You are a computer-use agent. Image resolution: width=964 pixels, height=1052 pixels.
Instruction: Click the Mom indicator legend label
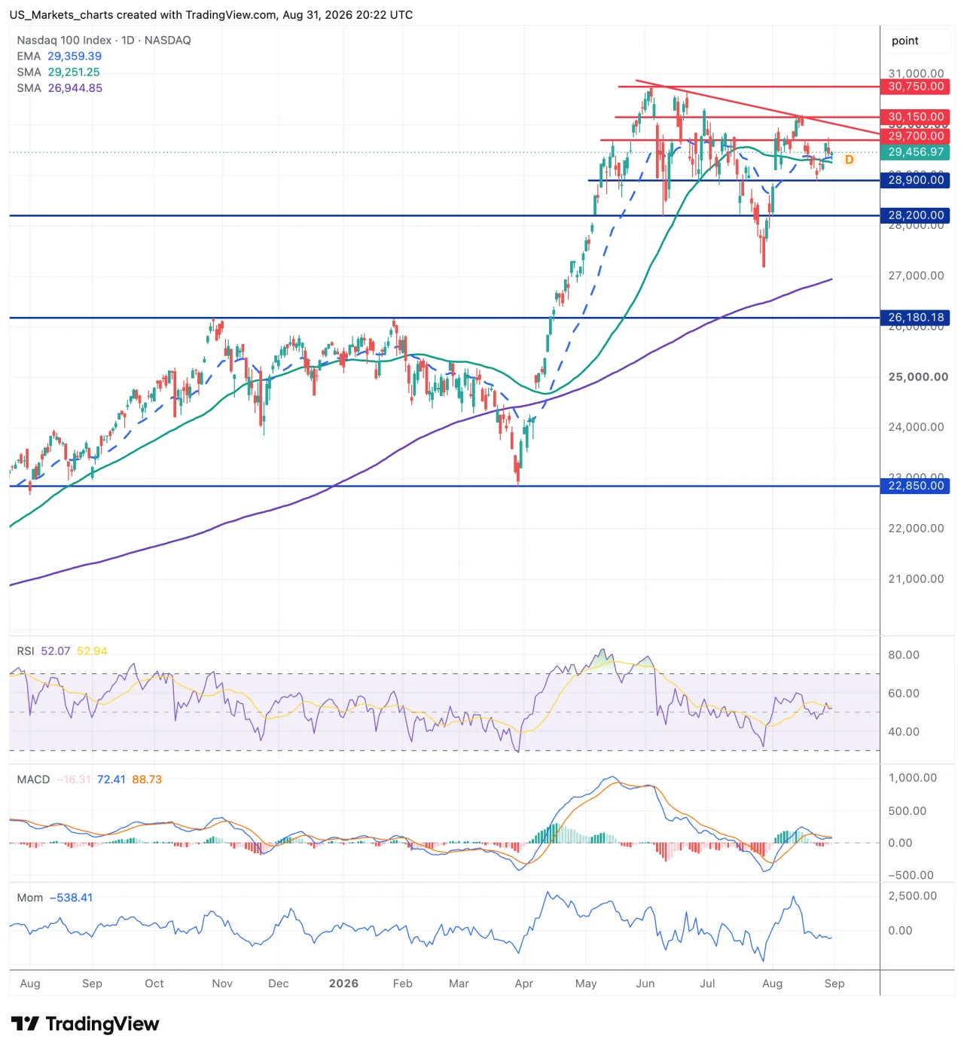(30, 898)
